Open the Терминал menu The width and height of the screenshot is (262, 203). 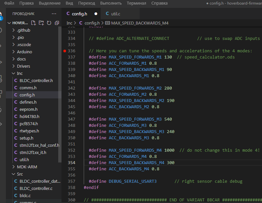[x=136, y=3]
